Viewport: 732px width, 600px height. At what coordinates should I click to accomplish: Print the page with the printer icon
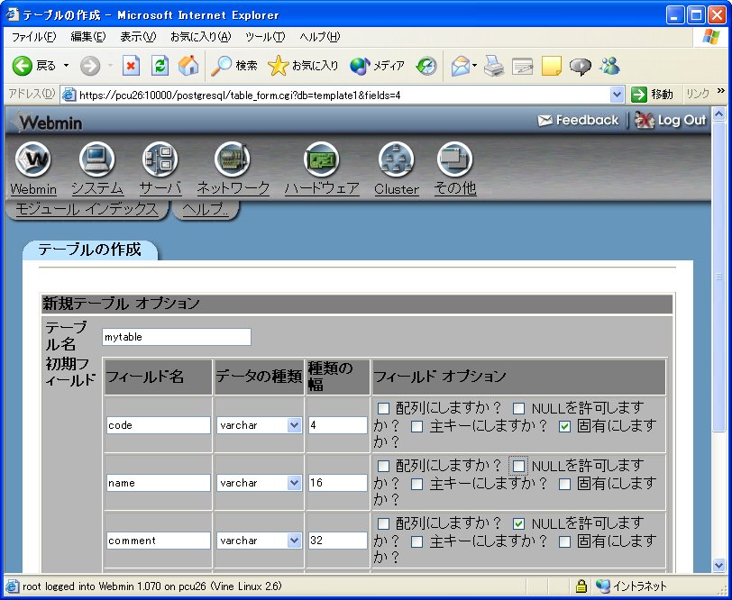pos(493,66)
